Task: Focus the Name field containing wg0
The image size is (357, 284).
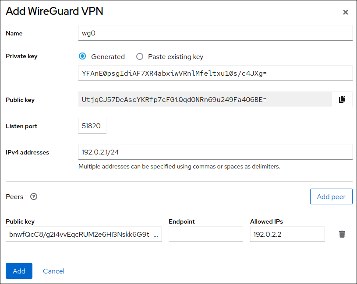Action: (x=215, y=33)
